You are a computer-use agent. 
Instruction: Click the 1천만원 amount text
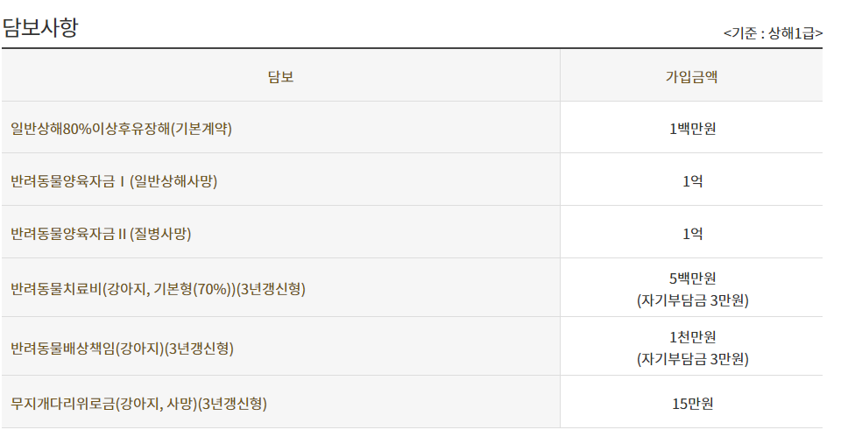click(693, 337)
